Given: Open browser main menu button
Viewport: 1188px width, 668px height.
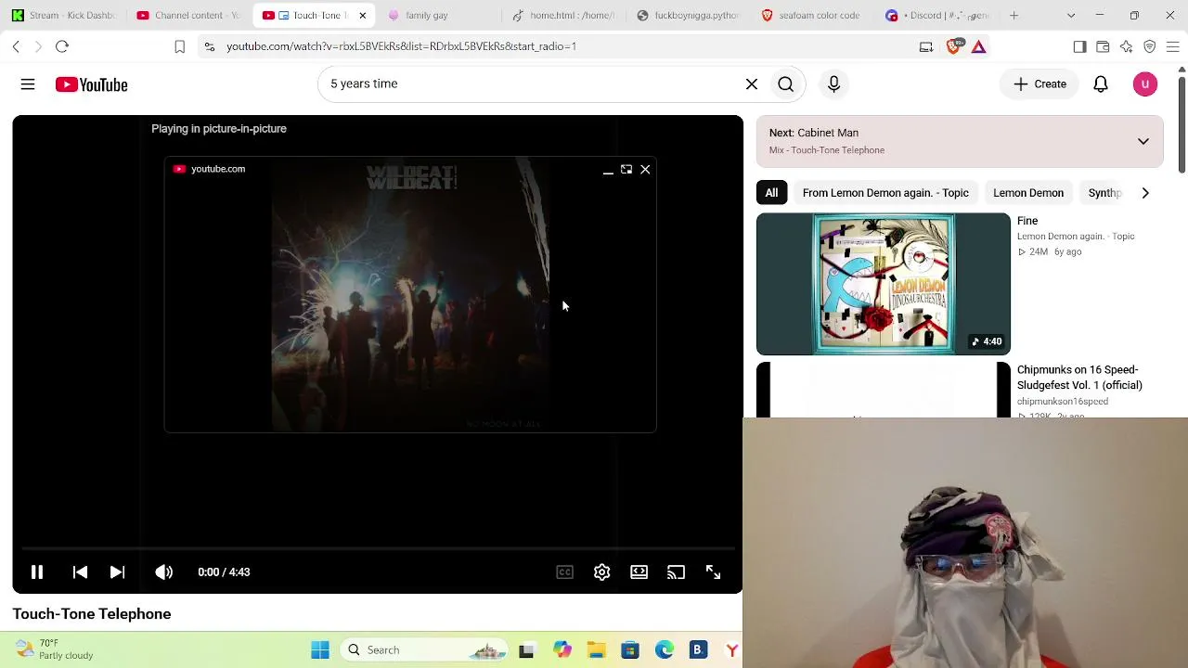Looking at the screenshot, I should point(1172,46).
